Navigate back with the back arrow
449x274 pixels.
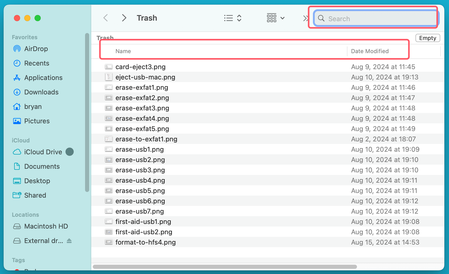(x=105, y=18)
